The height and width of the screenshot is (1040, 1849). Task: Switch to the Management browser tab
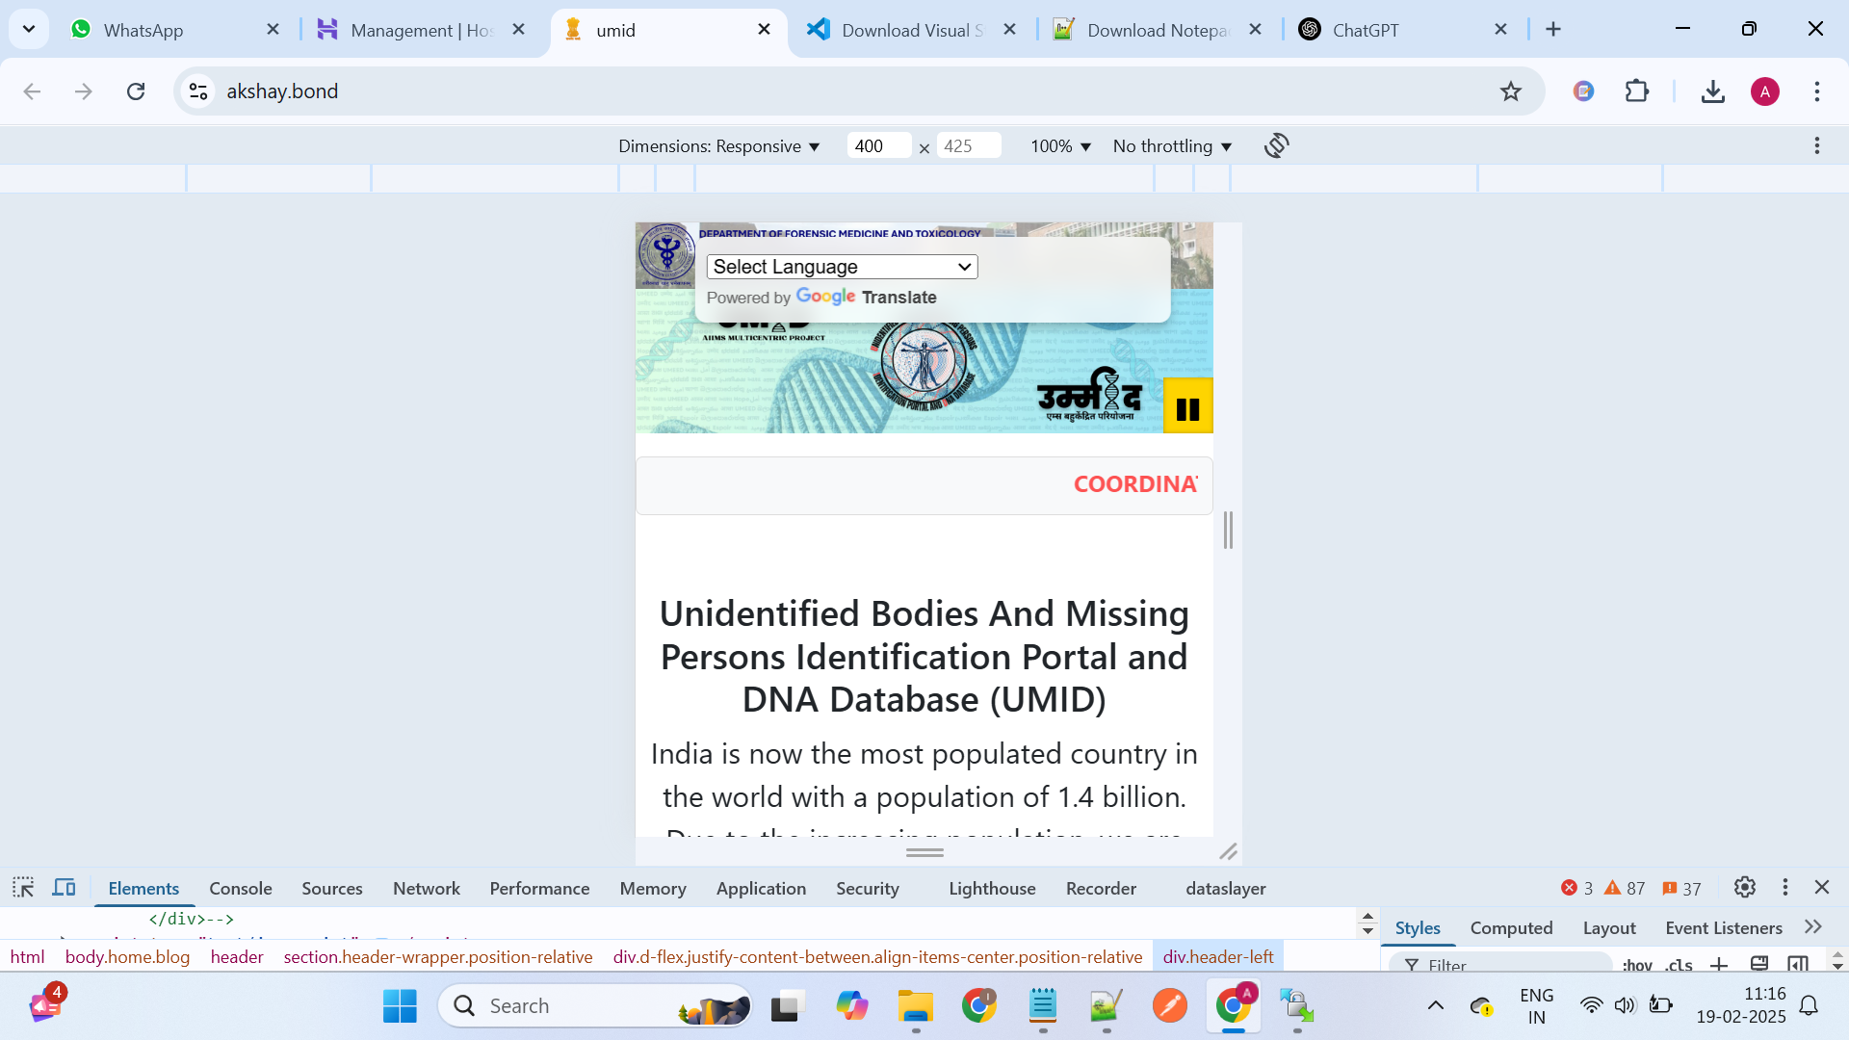pyautogui.click(x=420, y=30)
